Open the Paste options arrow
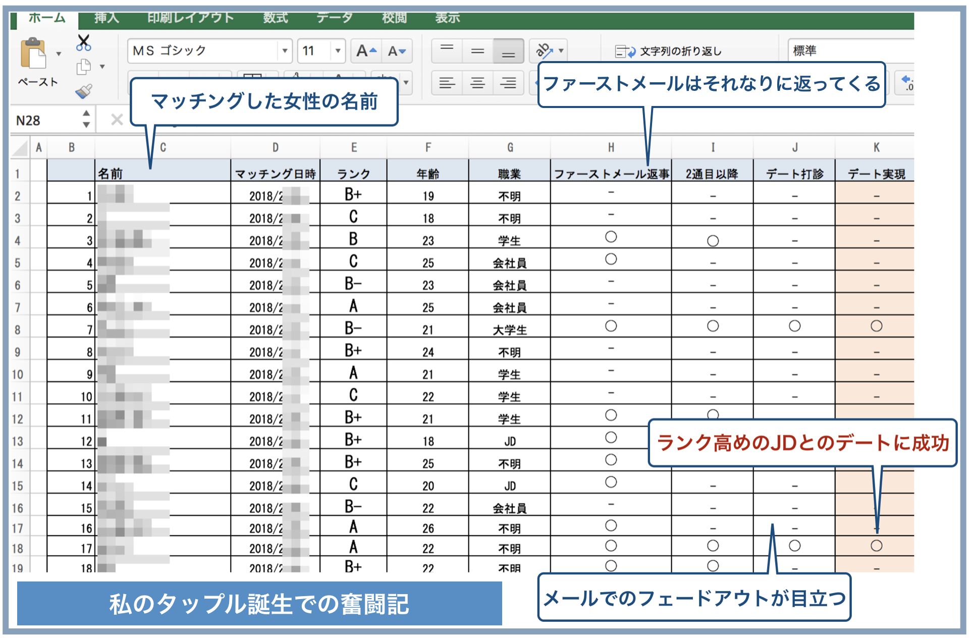This screenshot has width=971, height=638. [x=59, y=54]
